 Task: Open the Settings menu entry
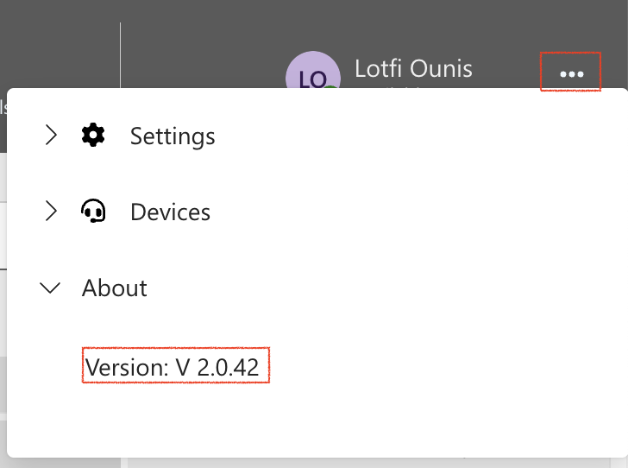point(173,136)
